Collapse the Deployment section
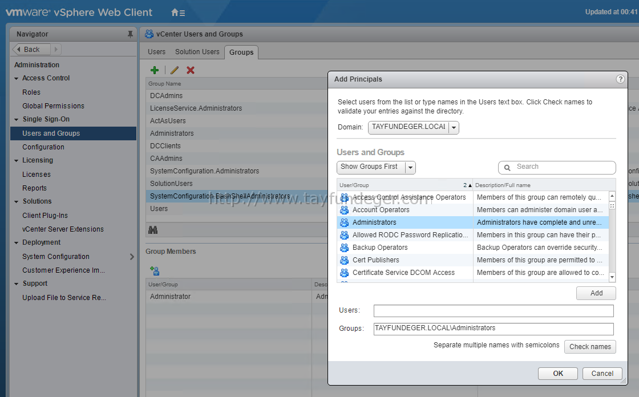The image size is (639, 397). click(17, 242)
